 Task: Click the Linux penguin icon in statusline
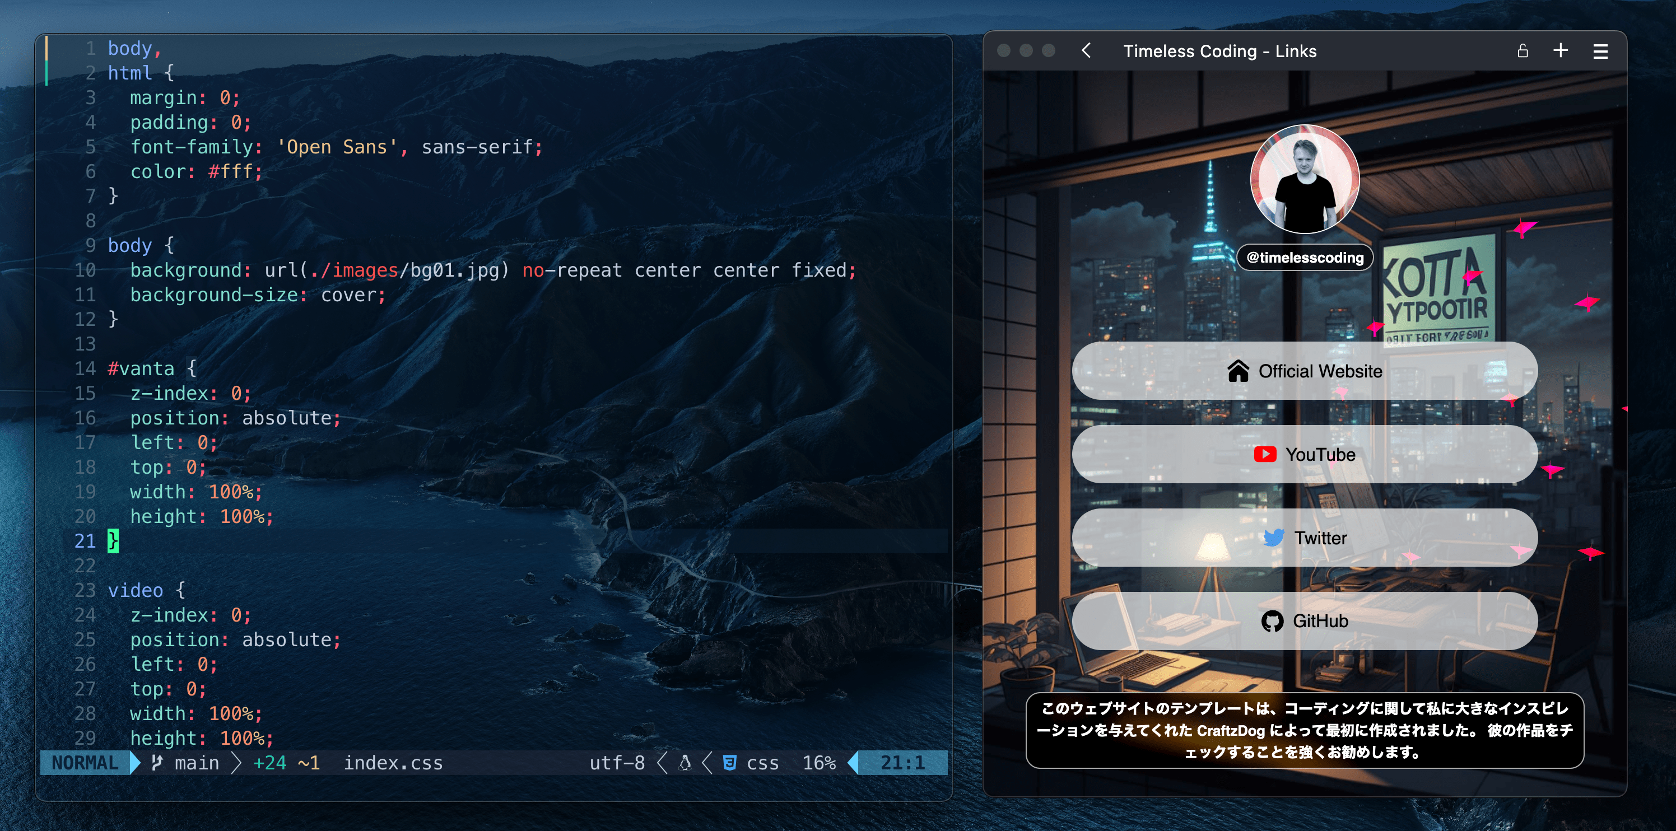coord(685,762)
